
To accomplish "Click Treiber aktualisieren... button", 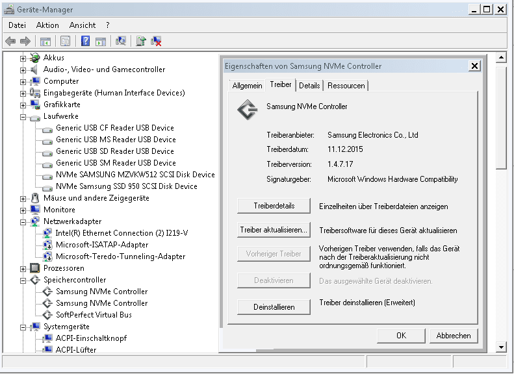I will point(274,230).
